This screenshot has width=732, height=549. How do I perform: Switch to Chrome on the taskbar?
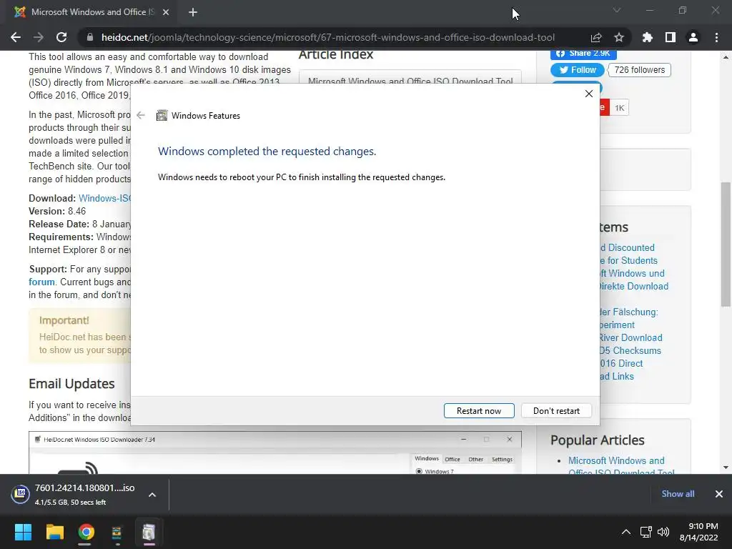86,532
